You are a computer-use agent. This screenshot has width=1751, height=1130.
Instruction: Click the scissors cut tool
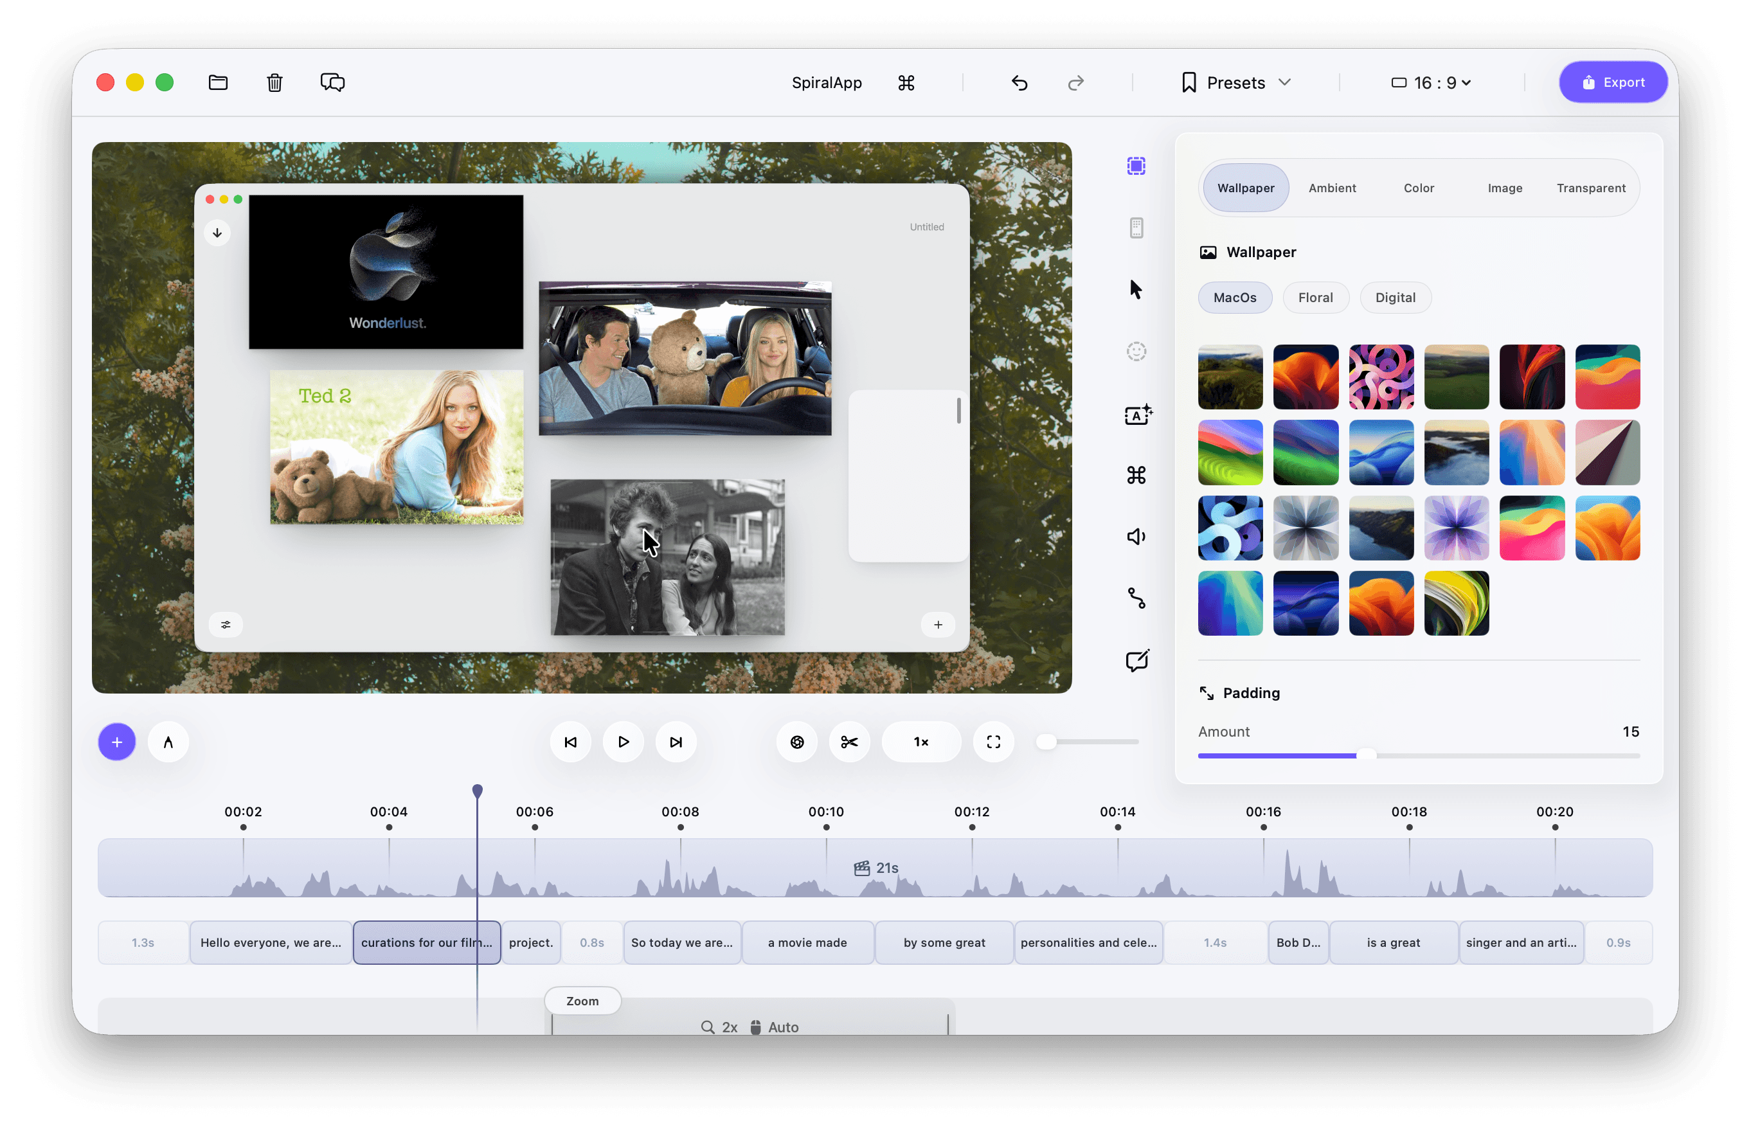(849, 742)
